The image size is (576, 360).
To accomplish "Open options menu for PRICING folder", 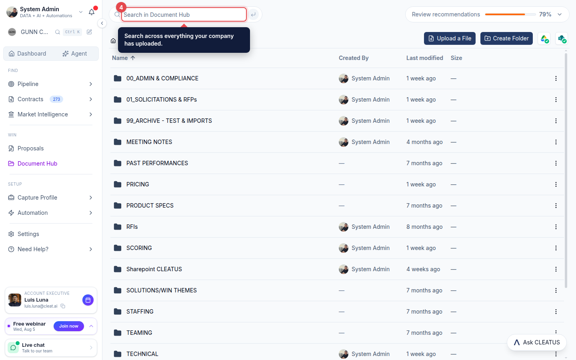I will 556,184.
